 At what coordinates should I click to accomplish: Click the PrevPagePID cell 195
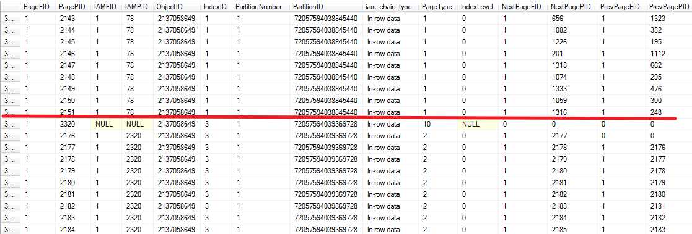[669, 42]
